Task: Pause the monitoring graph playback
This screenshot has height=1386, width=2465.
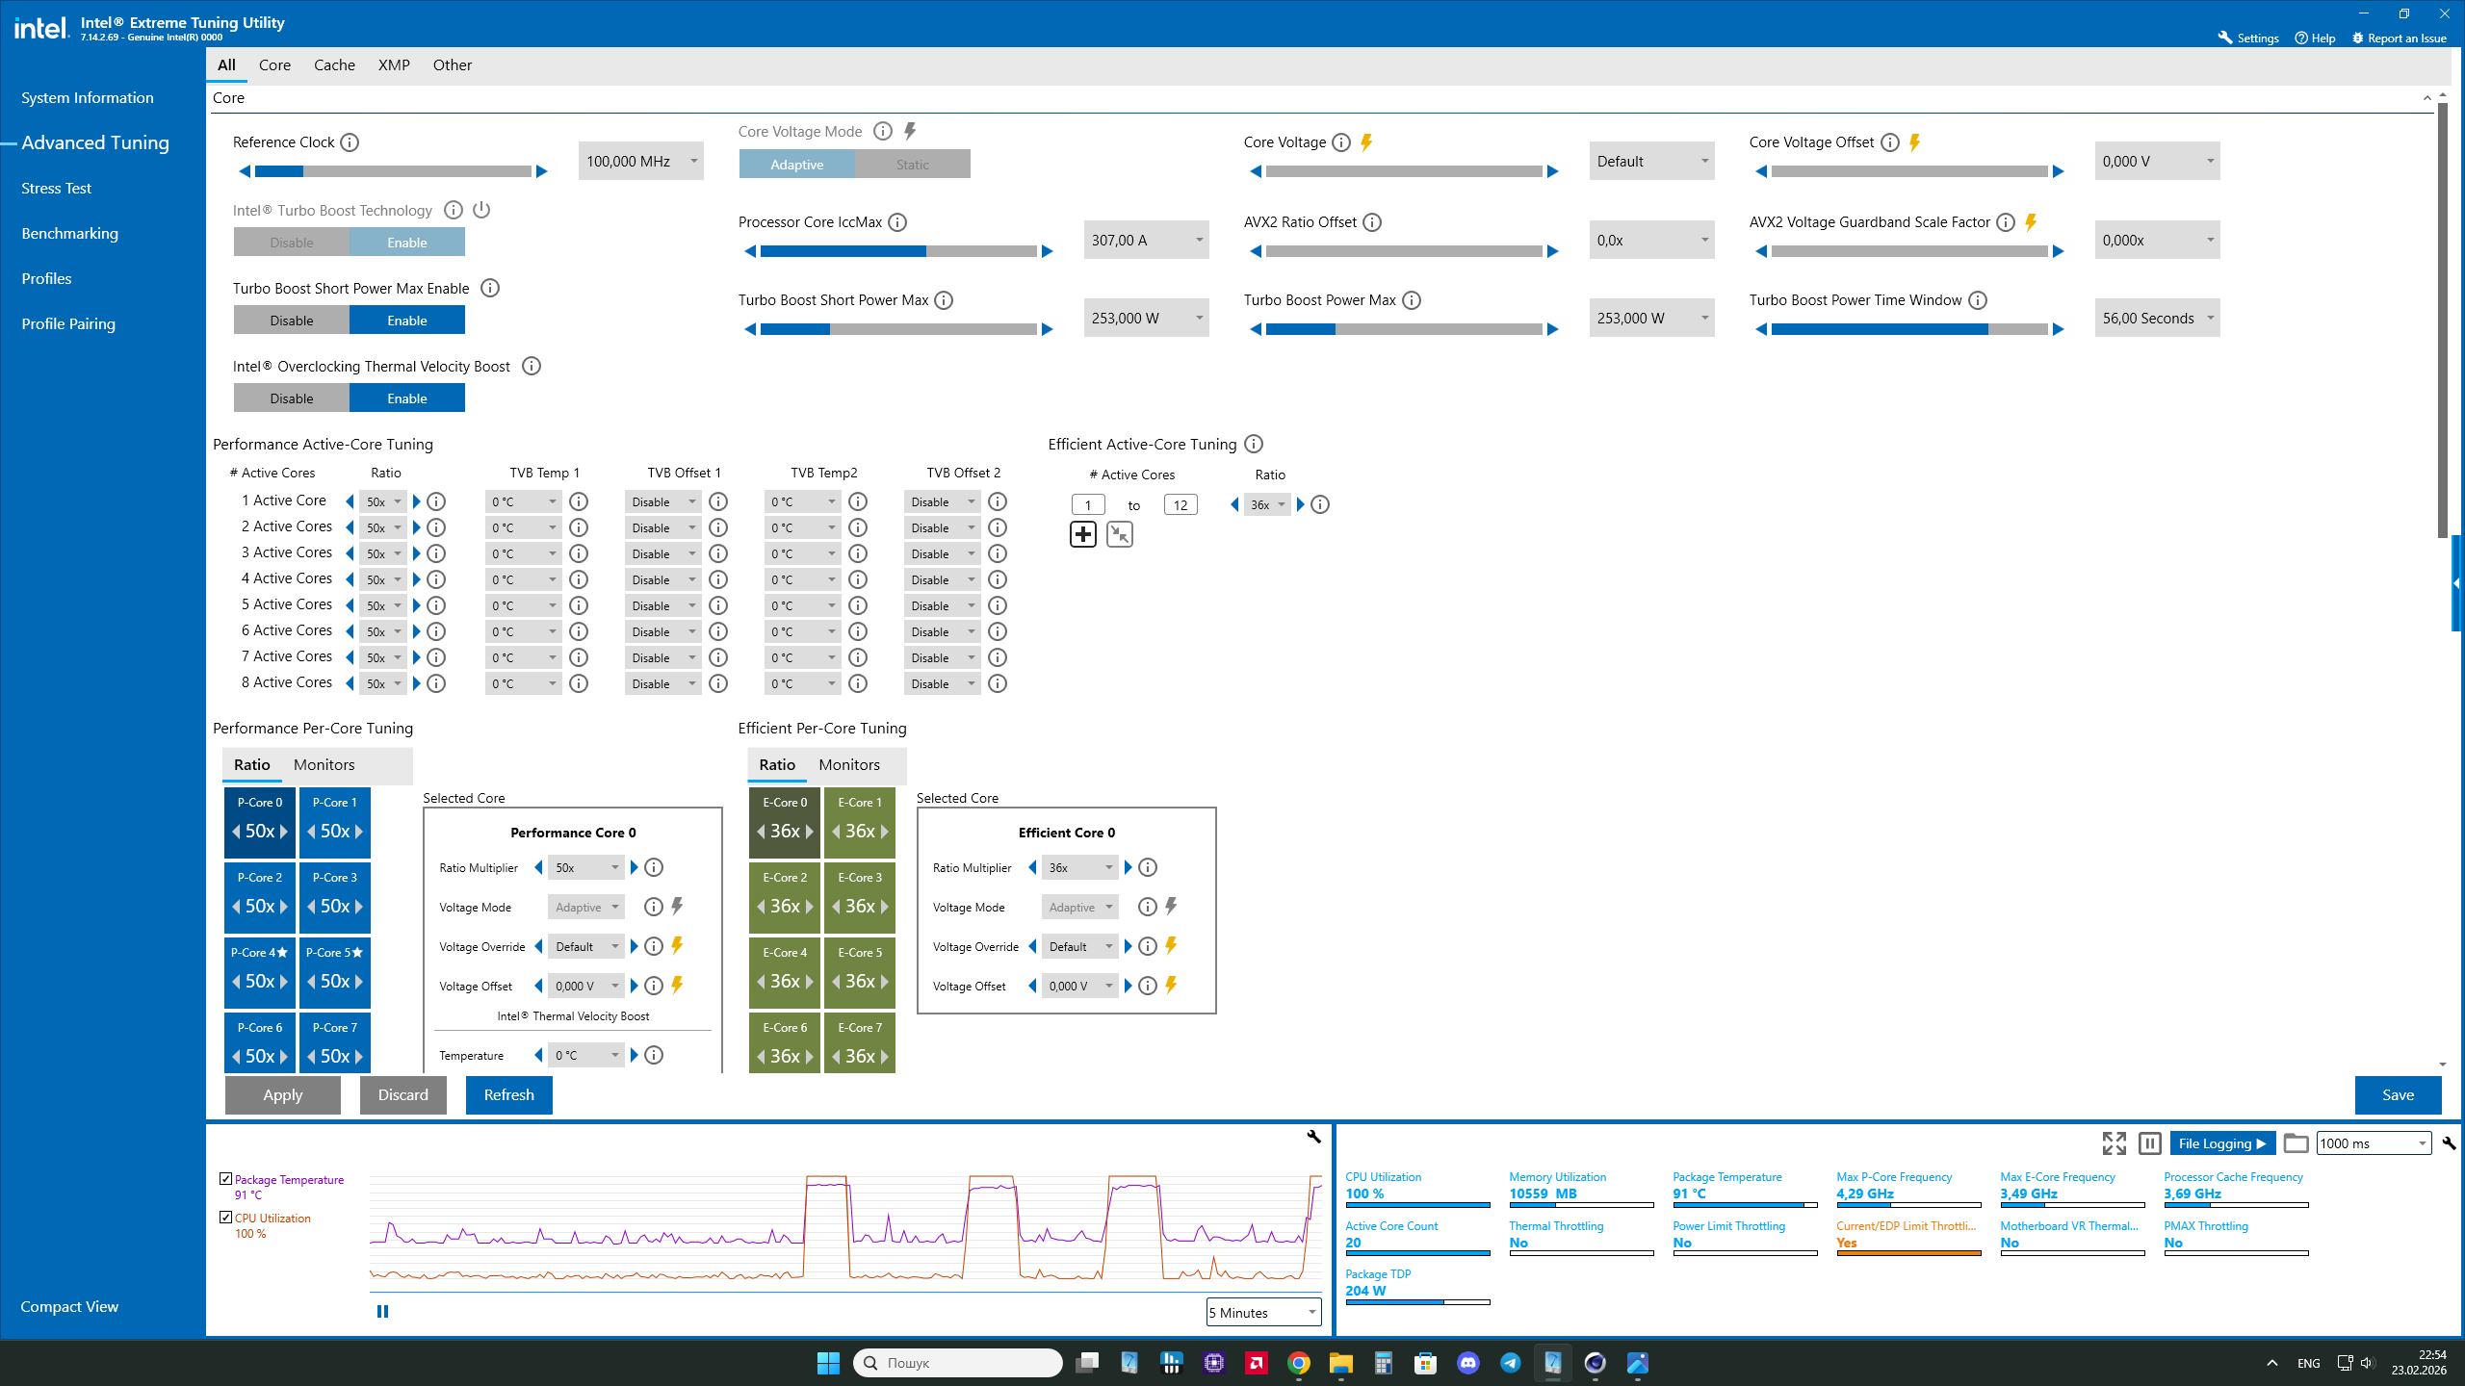Action: 382,1311
